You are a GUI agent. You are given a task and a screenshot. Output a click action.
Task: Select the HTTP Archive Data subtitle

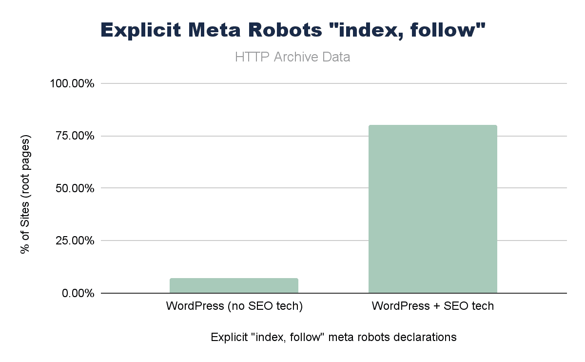coord(292,57)
